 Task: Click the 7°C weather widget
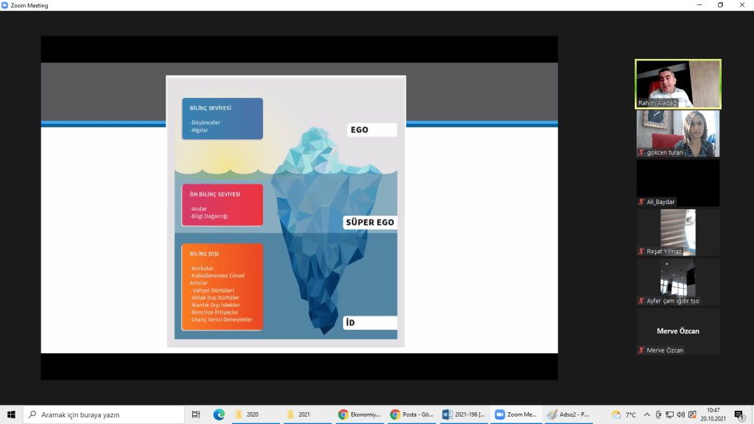point(623,414)
